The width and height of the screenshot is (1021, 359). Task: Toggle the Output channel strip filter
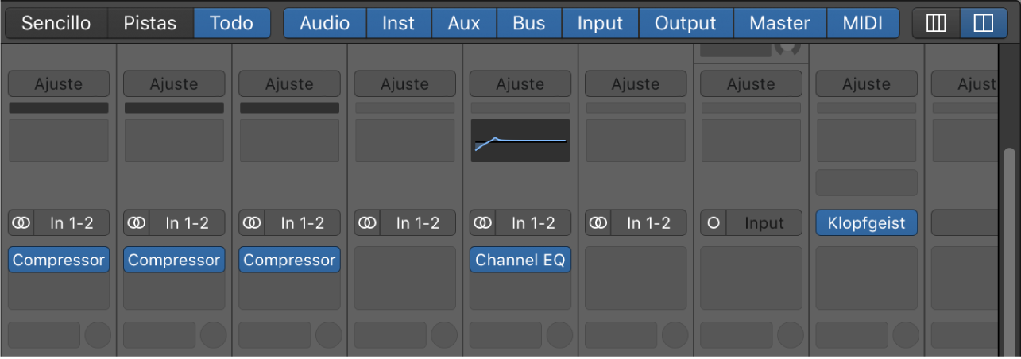(x=686, y=23)
